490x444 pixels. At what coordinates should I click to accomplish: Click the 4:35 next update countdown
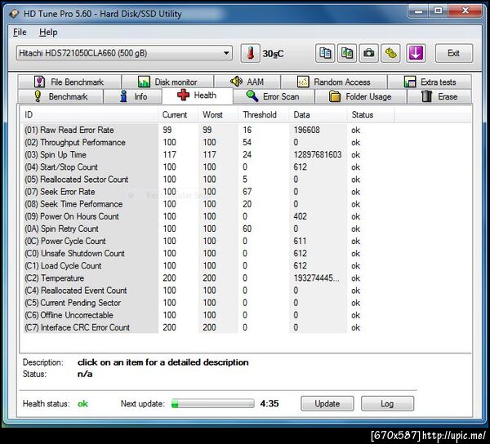pyautogui.click(x=269, y=403)
